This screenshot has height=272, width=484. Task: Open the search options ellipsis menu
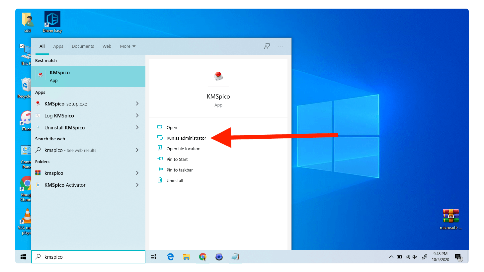(281, 46)
